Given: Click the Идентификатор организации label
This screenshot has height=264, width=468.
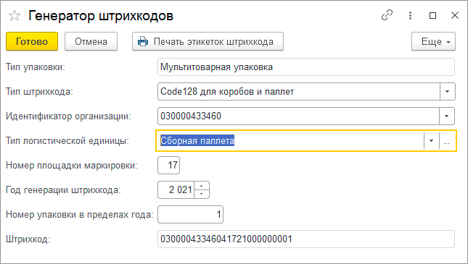Looking at the screenshot, I should coord(69,116).
